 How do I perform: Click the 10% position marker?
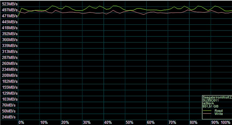[44, 122]
